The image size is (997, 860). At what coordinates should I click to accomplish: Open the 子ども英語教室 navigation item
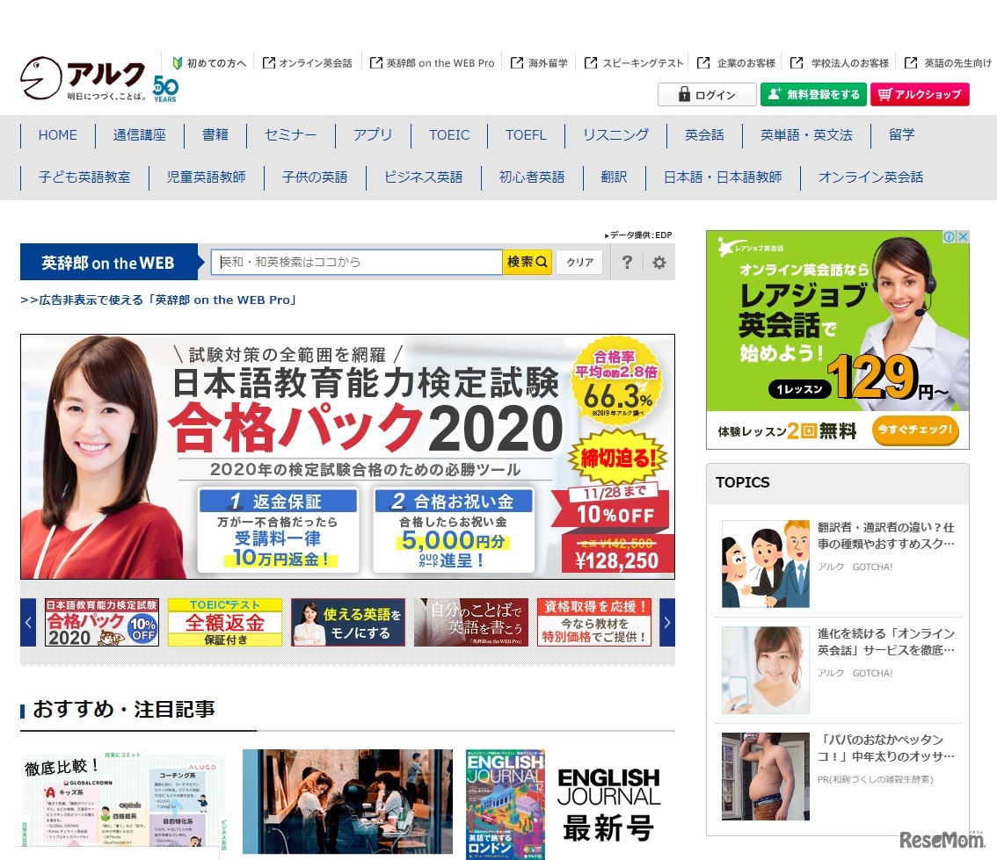point(84,177)
